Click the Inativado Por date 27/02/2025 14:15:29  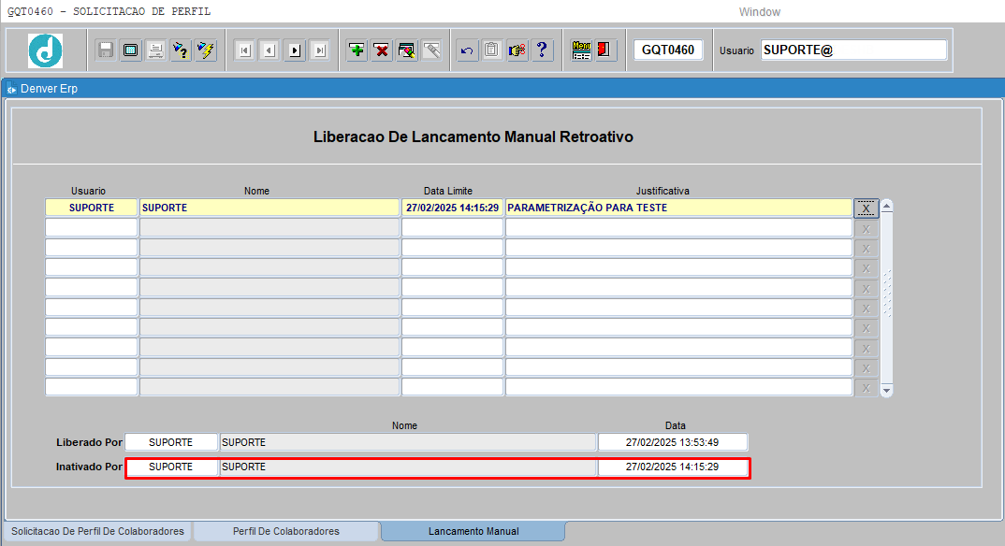click(x=673, y=467)
